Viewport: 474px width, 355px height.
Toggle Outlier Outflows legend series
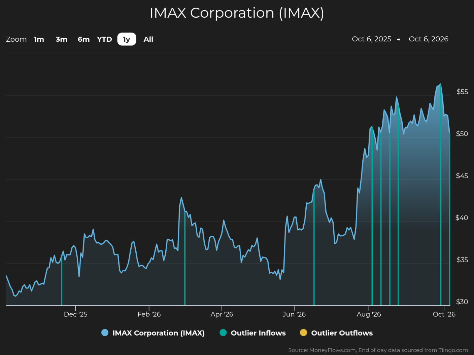pyautogui.click(x=336, y=333)
